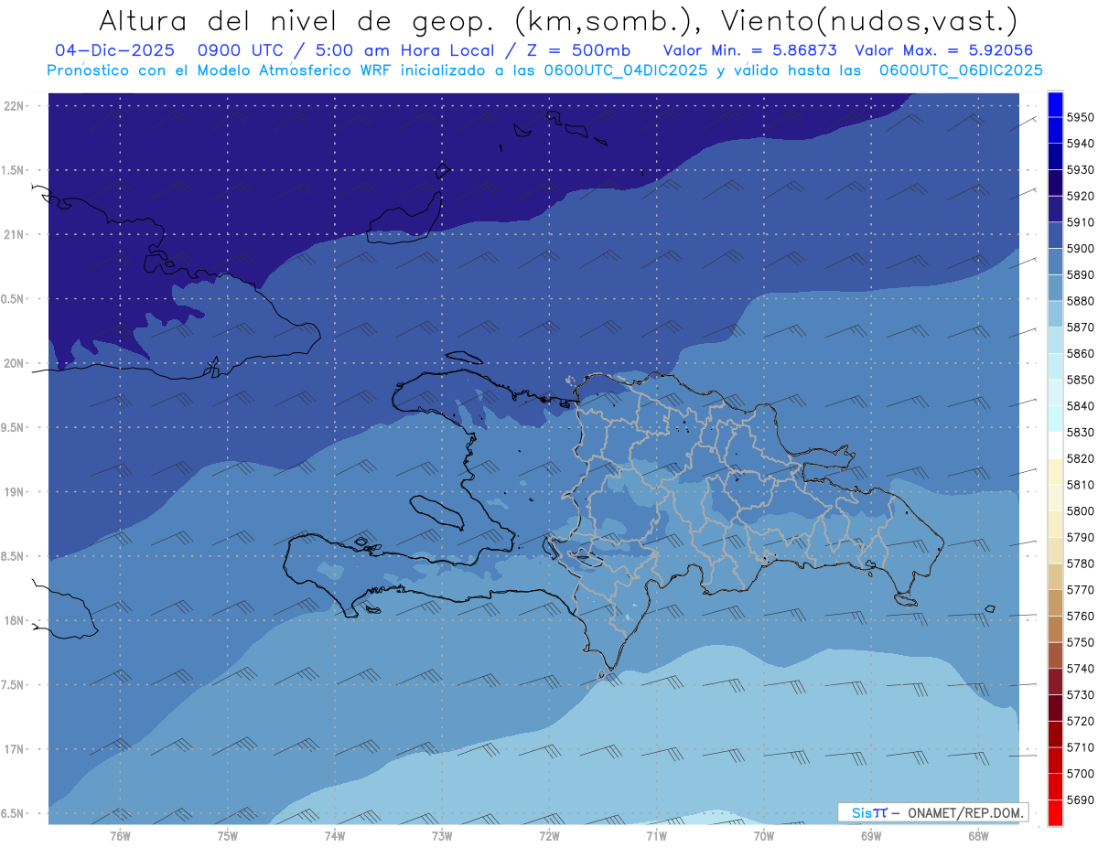This screenshot has width=1098, height=848.
Task: Click the 17N latitude label
Action: 15,749
